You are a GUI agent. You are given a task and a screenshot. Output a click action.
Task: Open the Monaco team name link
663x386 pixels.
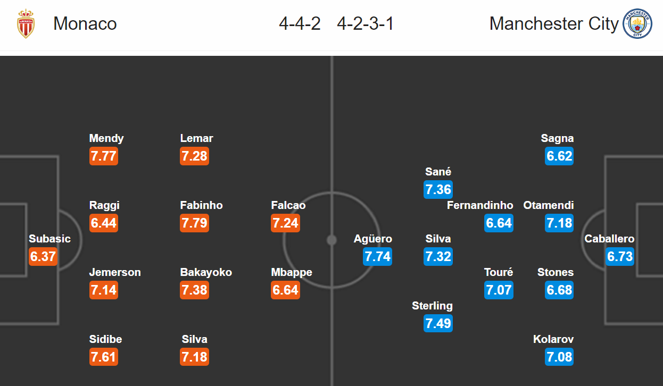85,24
